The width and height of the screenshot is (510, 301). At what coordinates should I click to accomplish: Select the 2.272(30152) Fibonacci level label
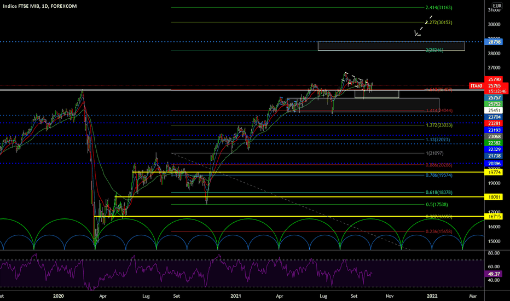(439, 22)
